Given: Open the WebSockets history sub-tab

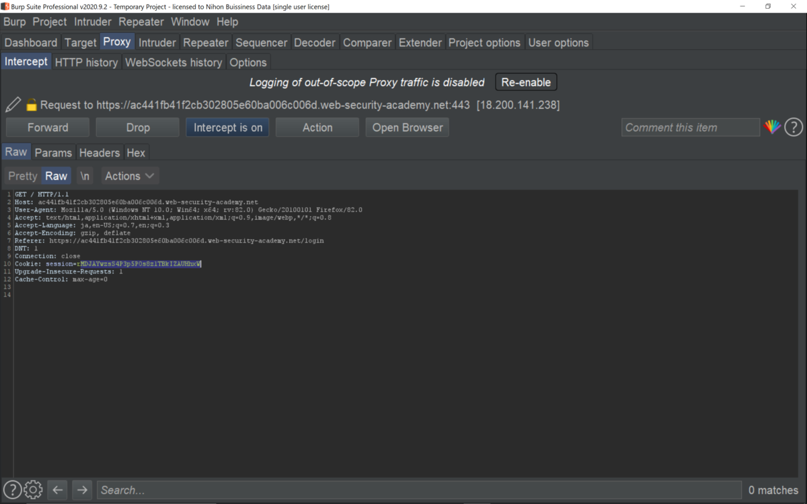Looking at the screenshot, I should 174,62.
